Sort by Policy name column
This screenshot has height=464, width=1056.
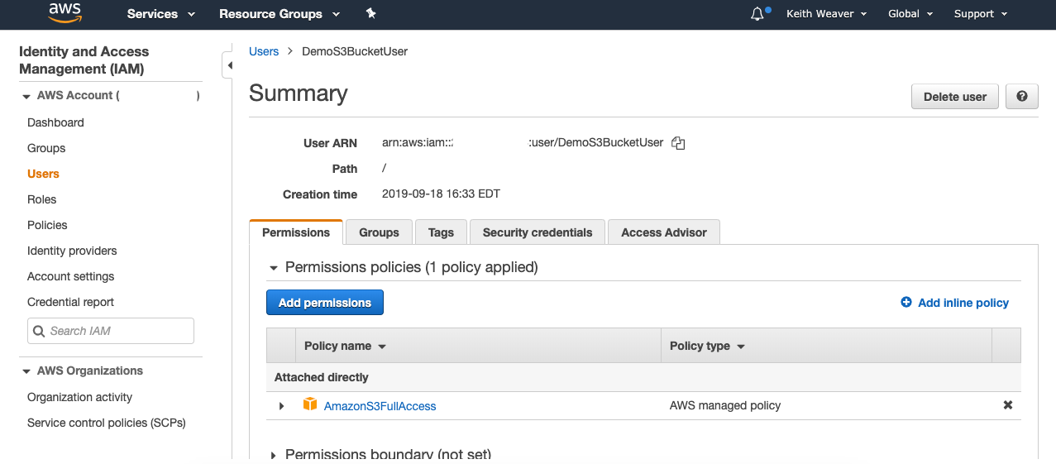click(x=345, y=346)
